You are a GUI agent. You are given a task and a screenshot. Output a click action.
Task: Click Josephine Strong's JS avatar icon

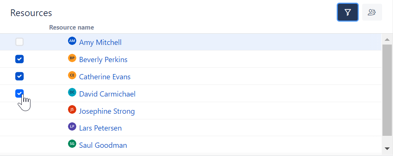[x=72, y=110]
